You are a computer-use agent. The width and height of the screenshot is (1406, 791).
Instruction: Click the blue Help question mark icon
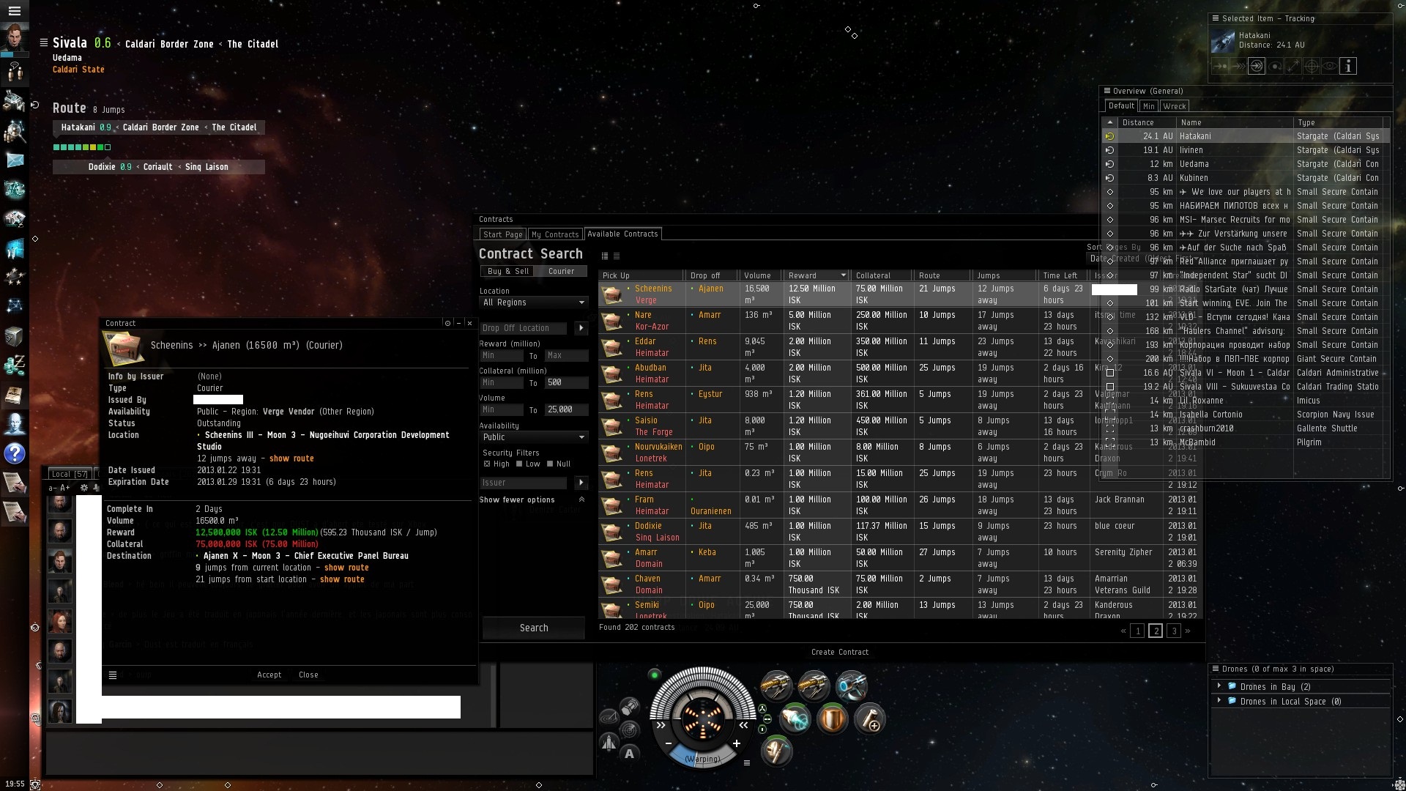click(x=15, y=453)
